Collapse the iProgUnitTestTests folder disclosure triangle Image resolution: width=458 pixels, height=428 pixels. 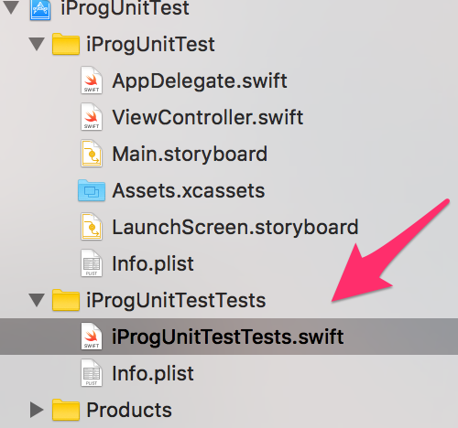tap(37, 300)
